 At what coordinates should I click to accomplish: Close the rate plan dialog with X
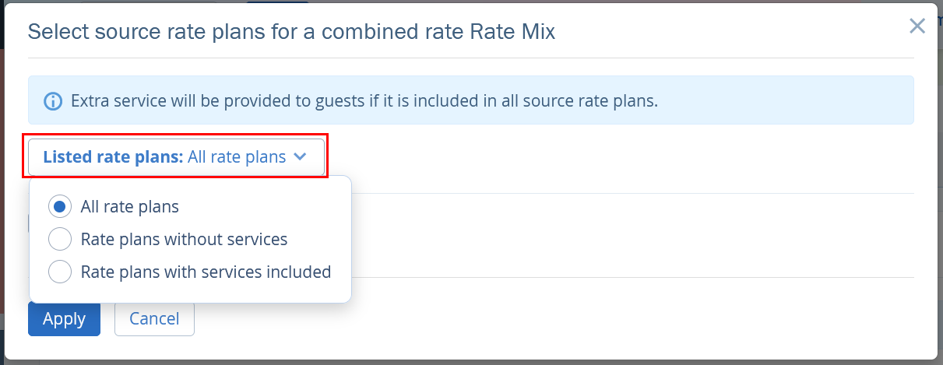coord(917,26)
